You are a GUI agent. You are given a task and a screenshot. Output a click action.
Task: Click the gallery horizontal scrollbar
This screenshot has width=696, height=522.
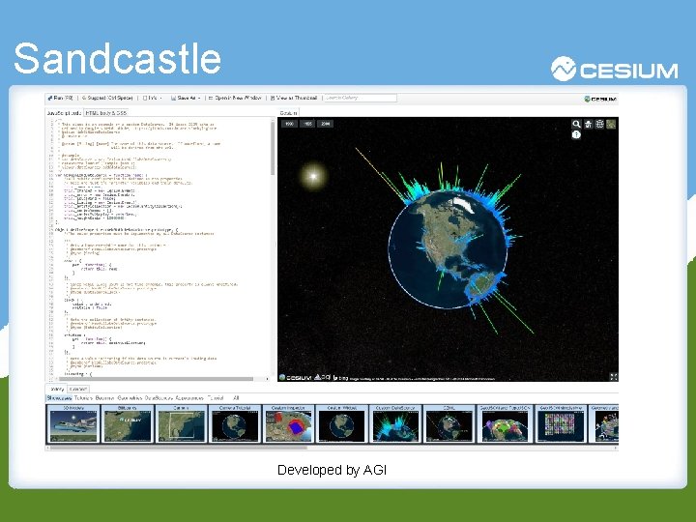pos(178,448)
